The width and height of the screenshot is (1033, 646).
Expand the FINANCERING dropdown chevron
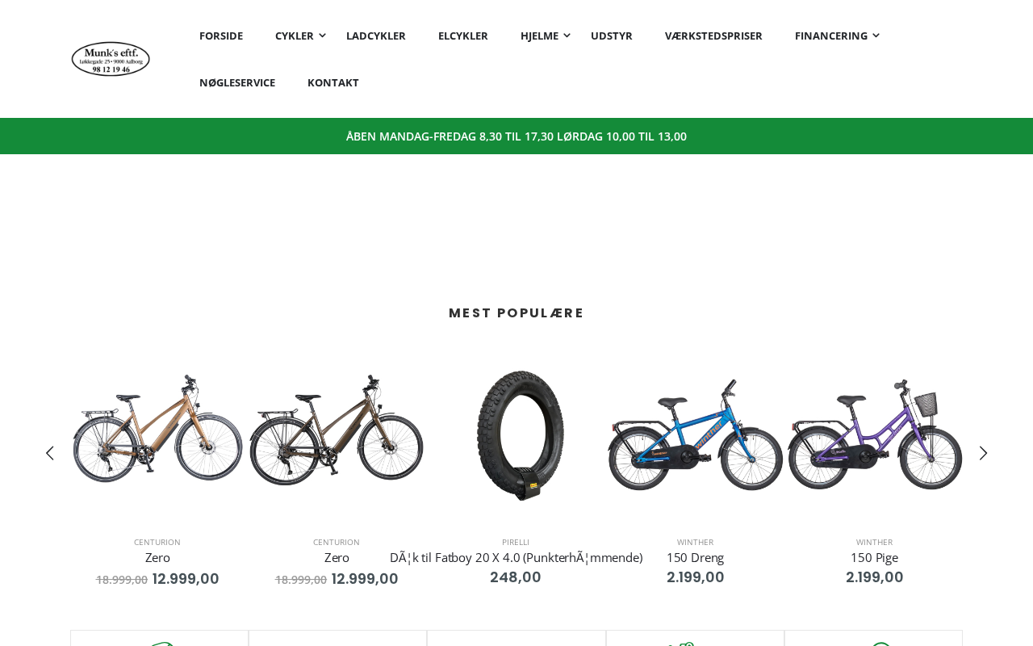(x=876, y=35)
